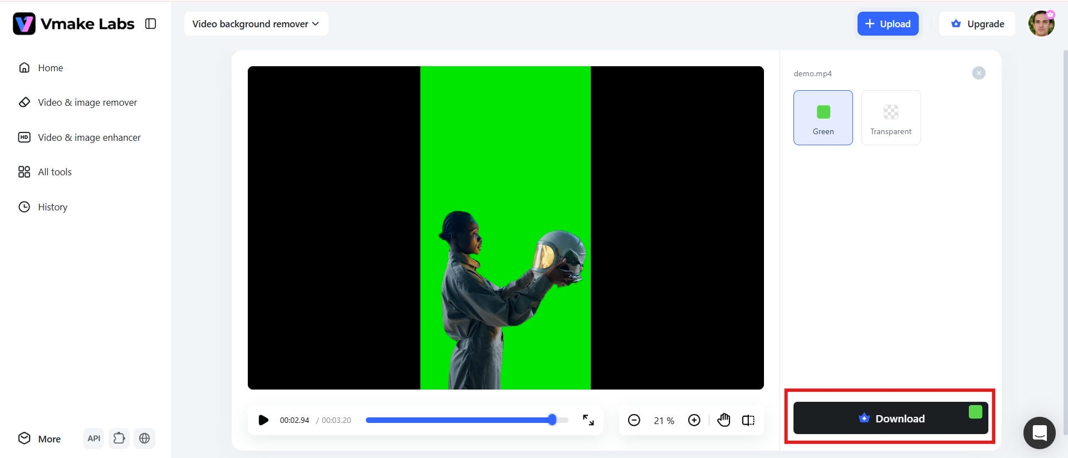Enter fullscreen preview mode
The width and height of the screenshot is (1068, 458).
588,420
